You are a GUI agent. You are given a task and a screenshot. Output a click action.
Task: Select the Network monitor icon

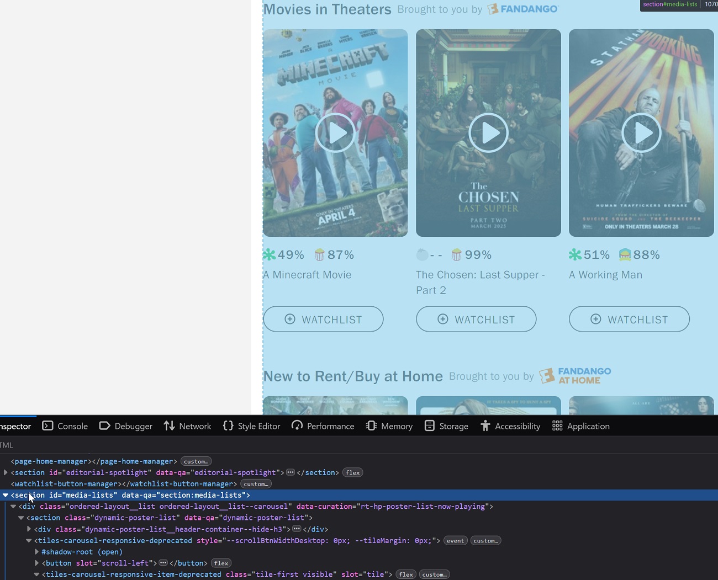169,425
